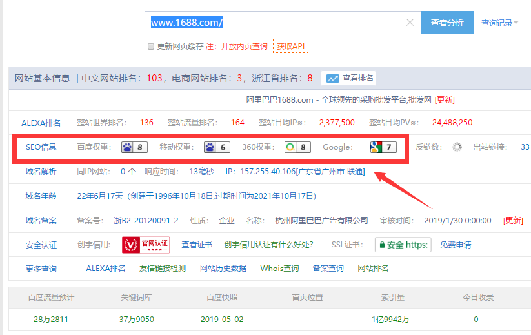Click the 关键词库 value 37万9050

click(x=137, y=319)
